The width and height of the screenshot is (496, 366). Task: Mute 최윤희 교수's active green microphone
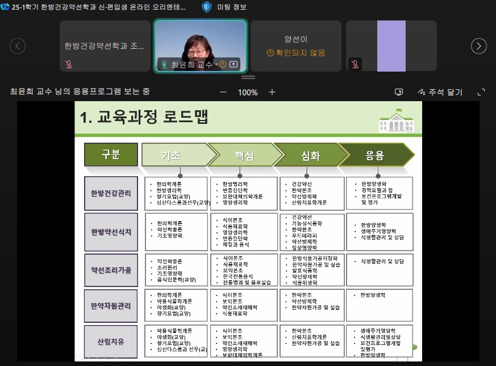165,64
